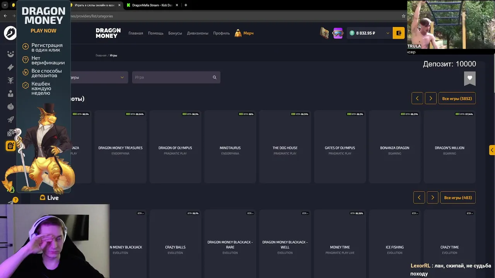Image resolution: width=495 pixels, height=278 pixels.
Task: Open the Dragon of Olympus game card
Action: [175, 147]
